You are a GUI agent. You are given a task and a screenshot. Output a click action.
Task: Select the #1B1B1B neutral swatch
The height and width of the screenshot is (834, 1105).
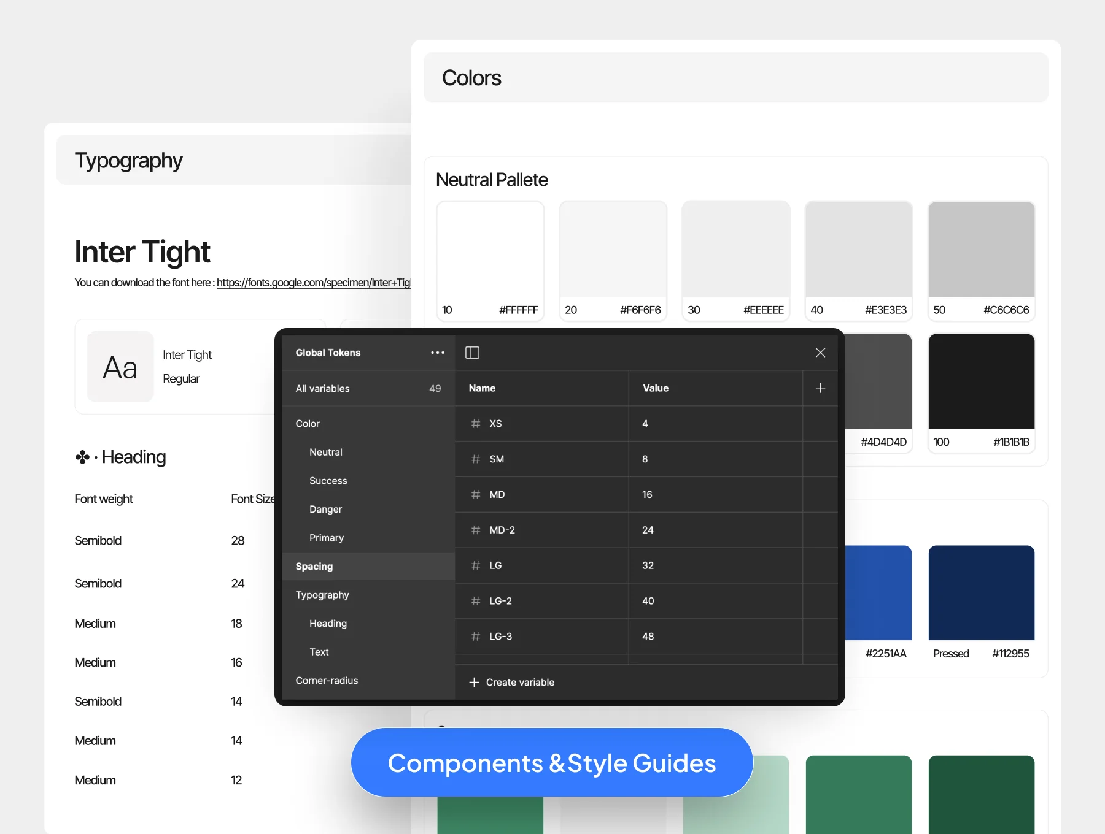pos(981,393)
